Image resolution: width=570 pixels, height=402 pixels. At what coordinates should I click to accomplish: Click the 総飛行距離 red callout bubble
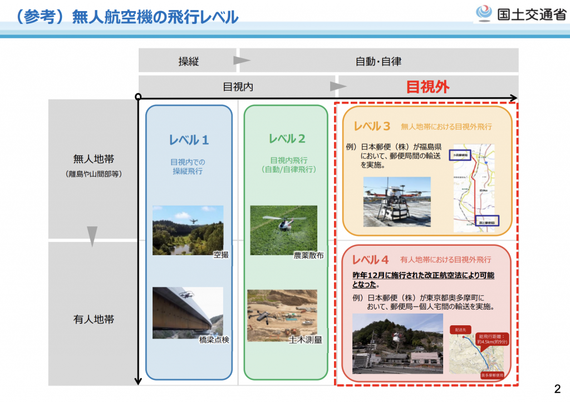489,340
